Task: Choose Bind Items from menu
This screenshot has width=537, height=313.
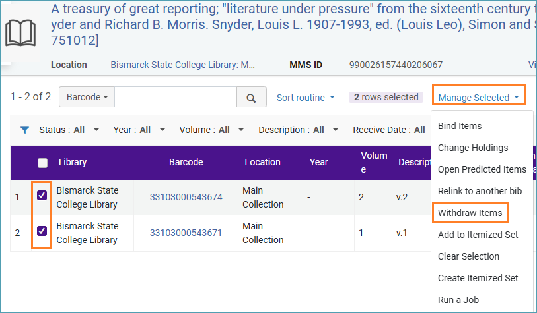Action: pyautogui.click(x=460, y=126)
